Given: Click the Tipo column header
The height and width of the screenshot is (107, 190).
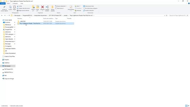Looking at the screenshot, I should (56, 18).
